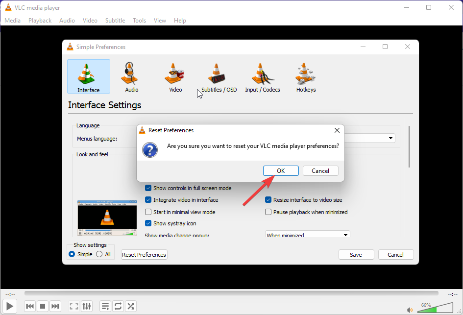Open the Playback menu

point(40,21)
